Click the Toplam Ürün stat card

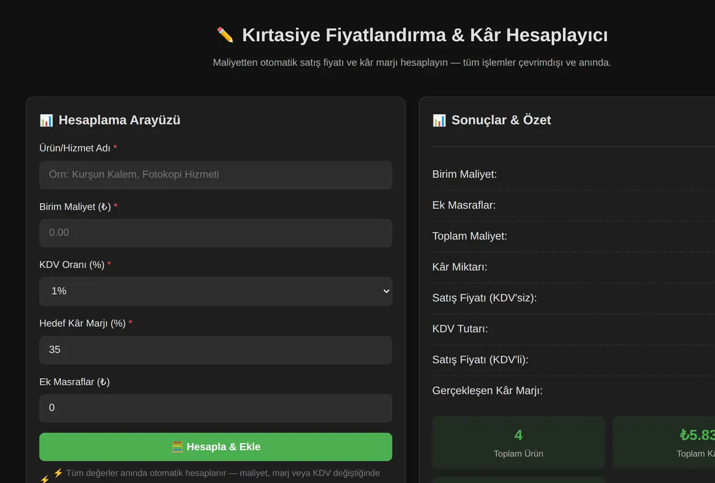[518, 443]
